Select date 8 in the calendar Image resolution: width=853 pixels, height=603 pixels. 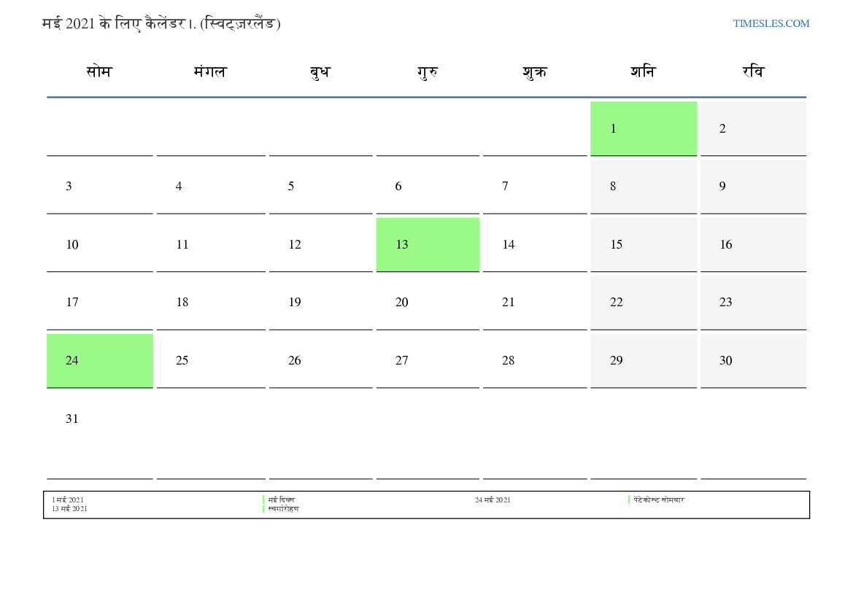[644, 187]
